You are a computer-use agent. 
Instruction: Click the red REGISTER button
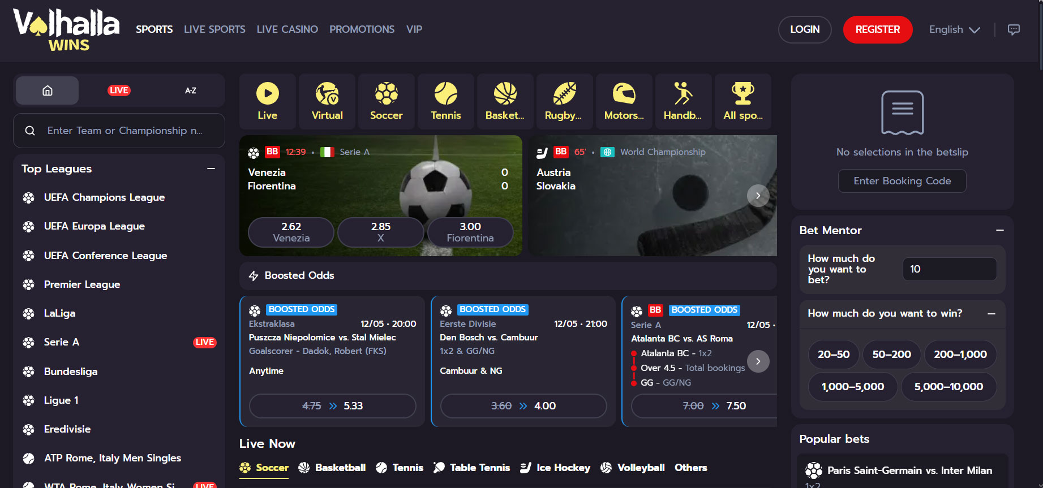(x=878, y=29)
